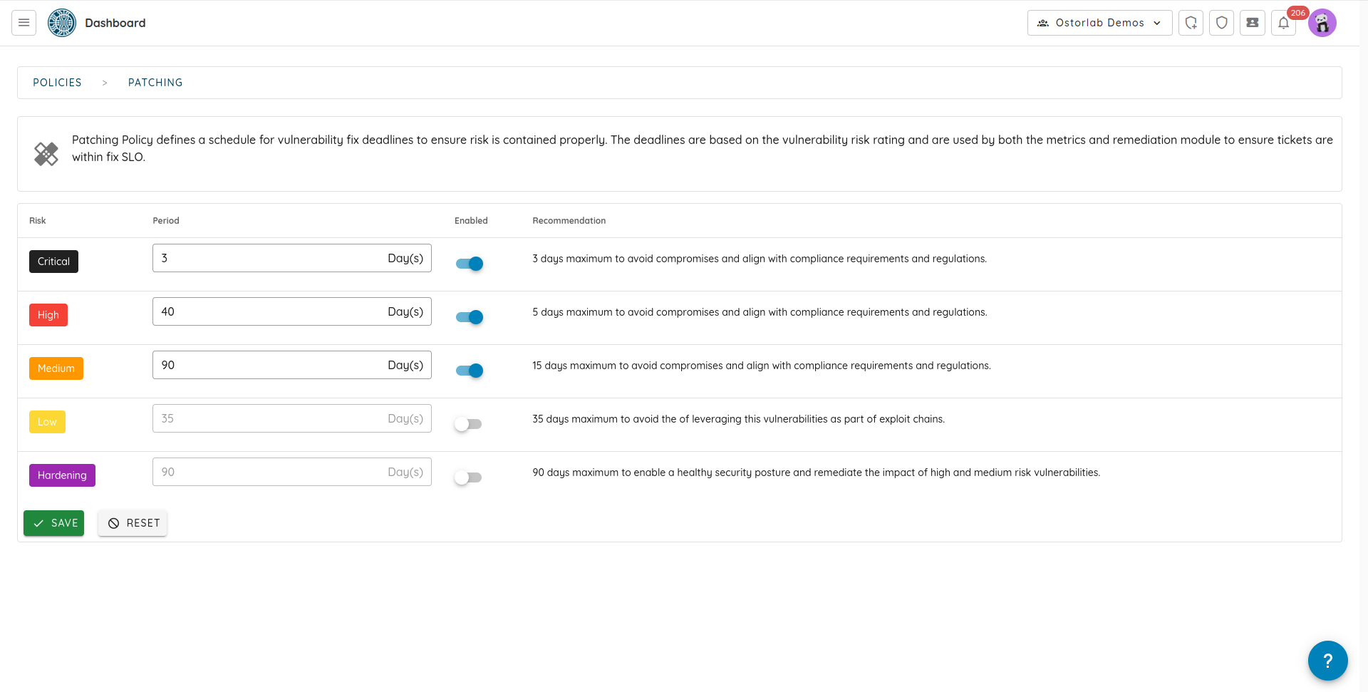Open the panda user avatar menu

click(x=1322, y=23)
